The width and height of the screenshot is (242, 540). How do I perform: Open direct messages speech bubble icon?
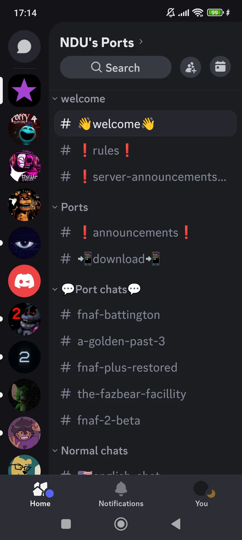[24, 46]
